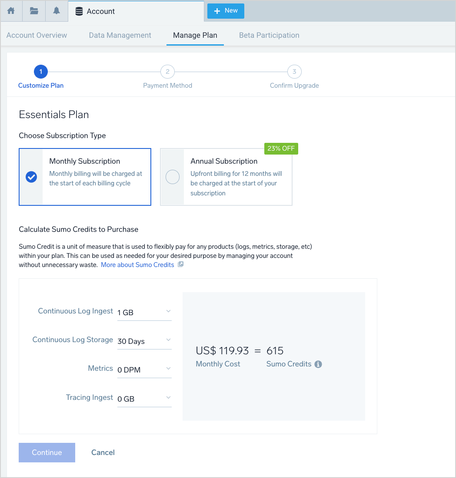Open the Library folder icon
456x478 pixels.
(x=34, y=11)
